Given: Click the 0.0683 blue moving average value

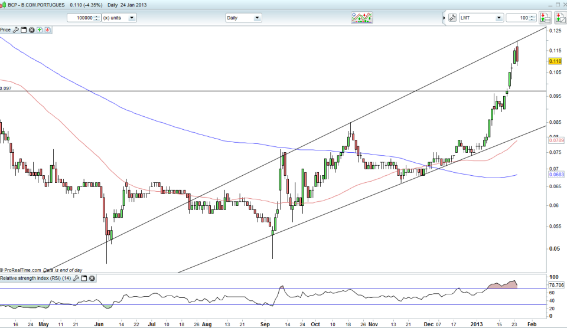Looking at the screenshot, I should [556, 175].
